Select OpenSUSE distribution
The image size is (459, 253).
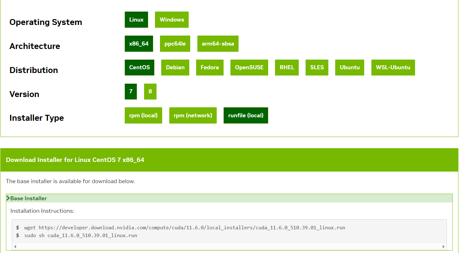[249, 67]
